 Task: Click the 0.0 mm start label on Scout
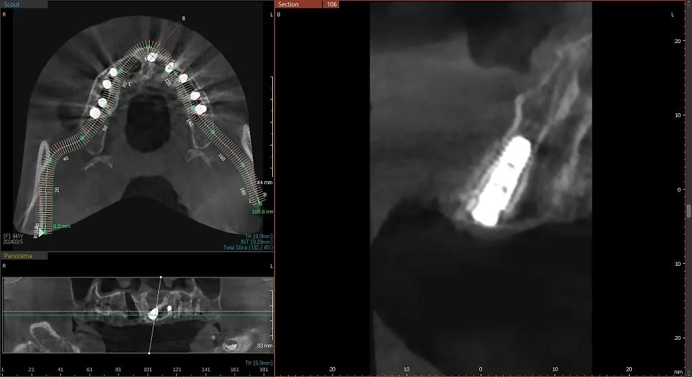tap(62, 226)
